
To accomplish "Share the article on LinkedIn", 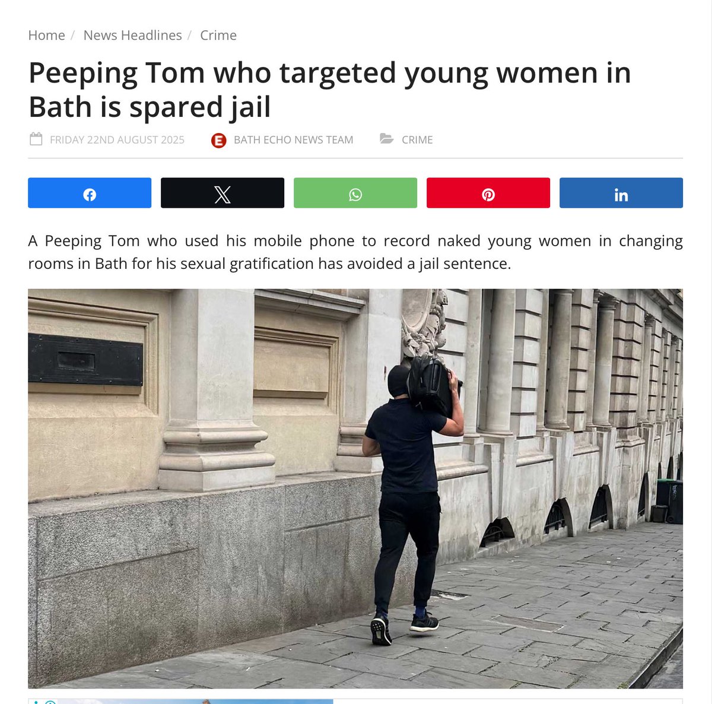I will 621,193.
